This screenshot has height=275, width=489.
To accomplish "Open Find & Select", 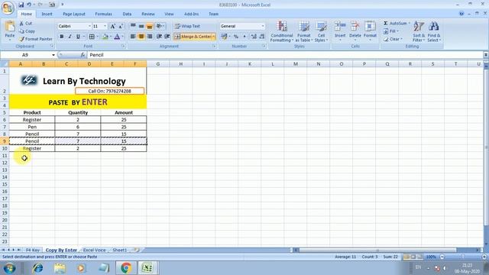I will [434, 31].
